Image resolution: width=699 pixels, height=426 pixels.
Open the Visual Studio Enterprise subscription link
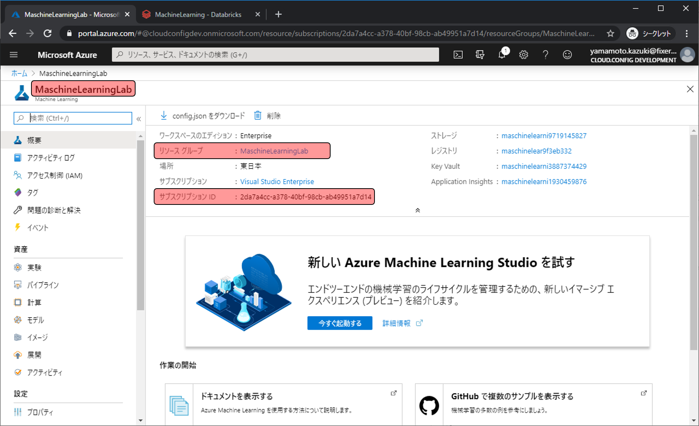coord(277,181)
